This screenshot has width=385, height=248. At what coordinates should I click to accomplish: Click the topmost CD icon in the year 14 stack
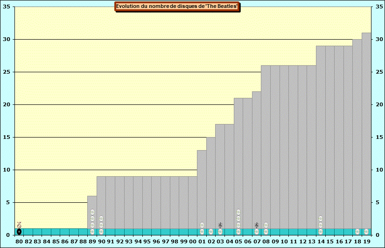pyautogui.click(x=321, y=219)
